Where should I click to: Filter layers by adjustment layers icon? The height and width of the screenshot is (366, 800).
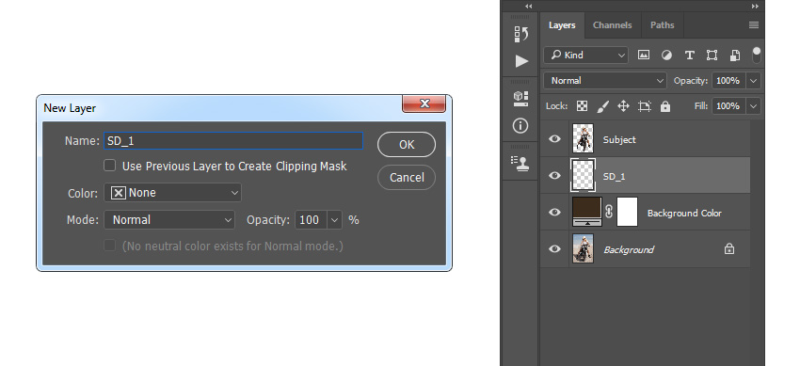tap(666, 56)
